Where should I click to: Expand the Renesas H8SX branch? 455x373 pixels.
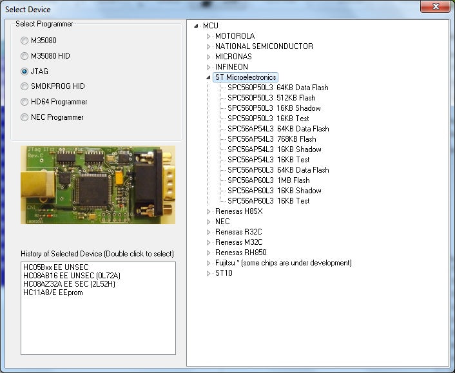point(208,211)
